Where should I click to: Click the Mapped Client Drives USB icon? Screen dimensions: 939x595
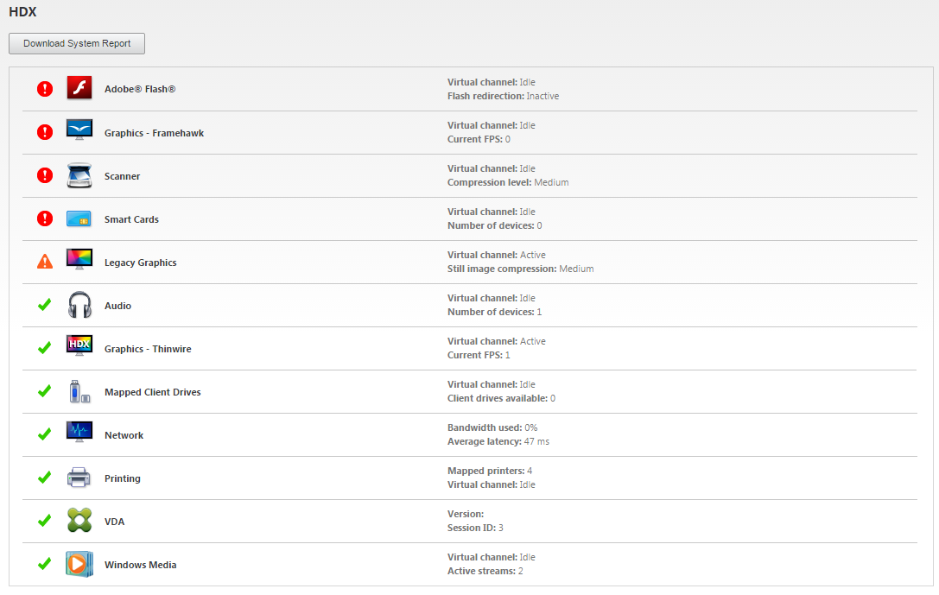tap(79, 391)
